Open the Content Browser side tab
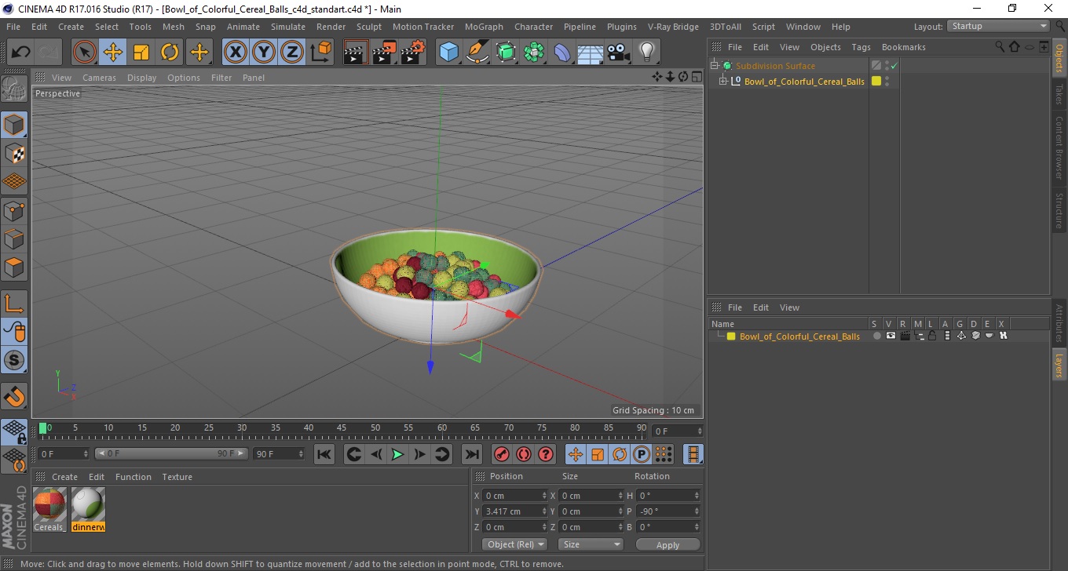 point(1059,147)
